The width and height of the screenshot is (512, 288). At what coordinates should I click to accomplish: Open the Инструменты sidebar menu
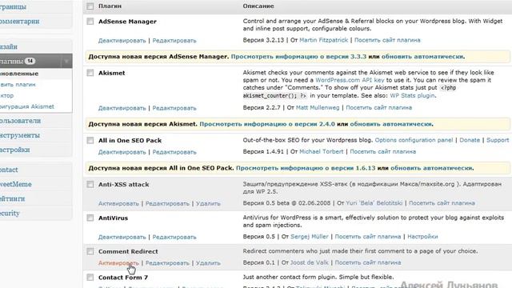coord(19,135)
